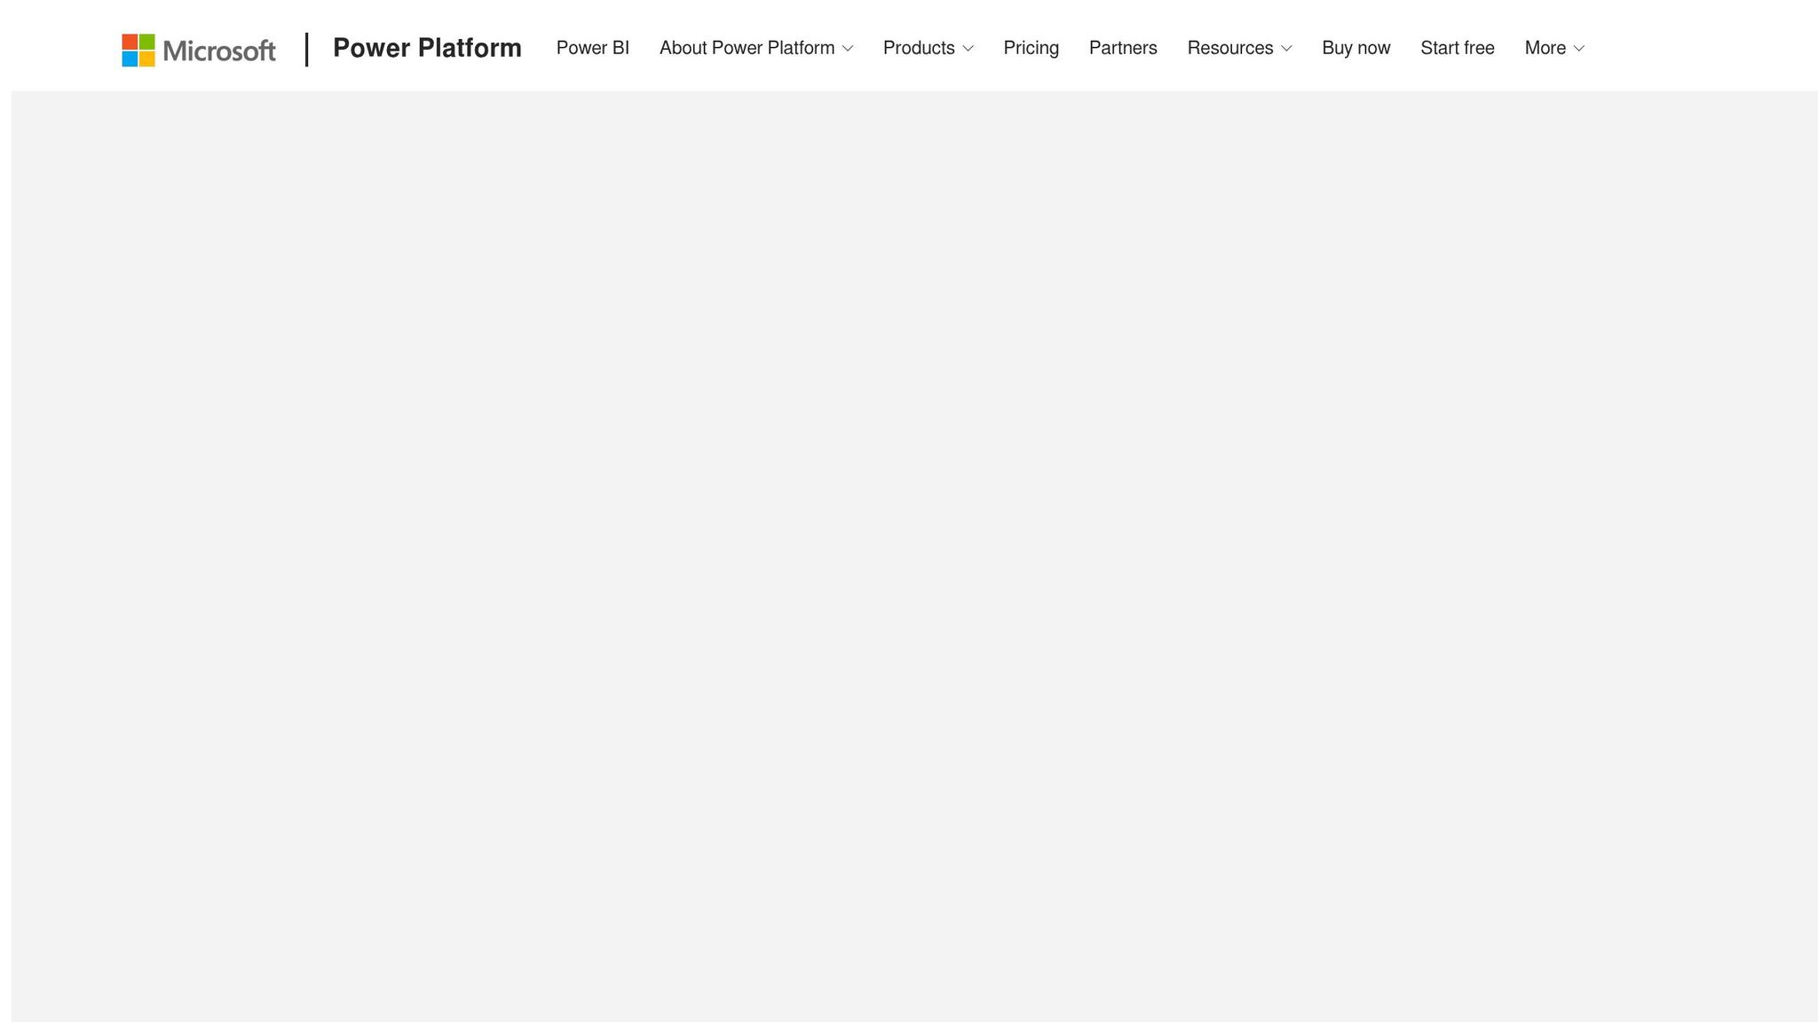The height and width of the screenshot is (1022, 1818).
Task: Expand the Resources dropdown
Action: pyautogui.click(x=1240, y=48)
